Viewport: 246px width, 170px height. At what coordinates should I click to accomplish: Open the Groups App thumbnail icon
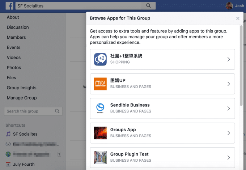100,133
